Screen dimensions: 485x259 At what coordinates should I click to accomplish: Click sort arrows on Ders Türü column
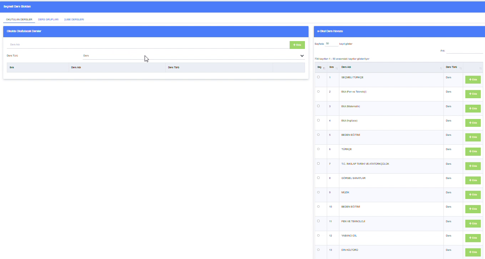tap(461, 68)
